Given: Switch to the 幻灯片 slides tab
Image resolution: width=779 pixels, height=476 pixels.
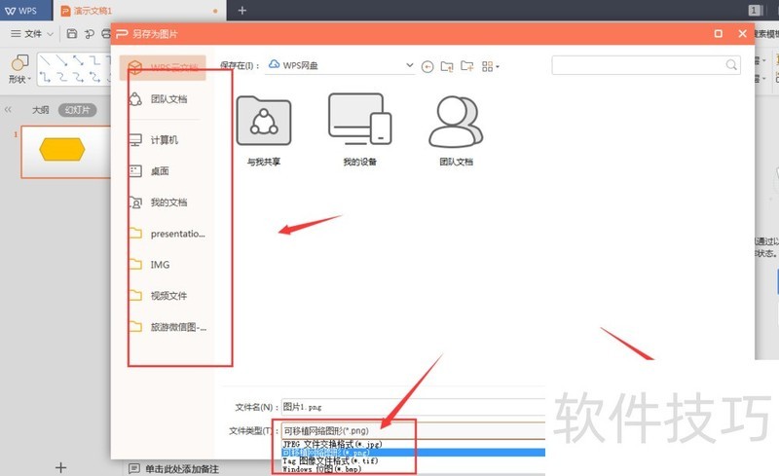Looking at the screenshot, I should (x=78, y=110).
